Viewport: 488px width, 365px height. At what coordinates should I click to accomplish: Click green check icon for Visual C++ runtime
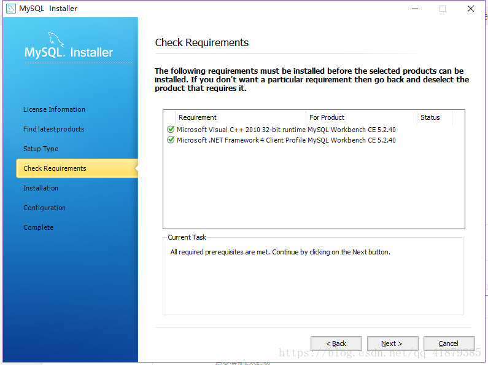(x=171, y=129)
